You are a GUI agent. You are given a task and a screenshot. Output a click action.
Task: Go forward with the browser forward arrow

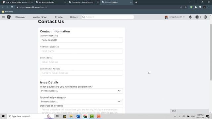point(7,7)
